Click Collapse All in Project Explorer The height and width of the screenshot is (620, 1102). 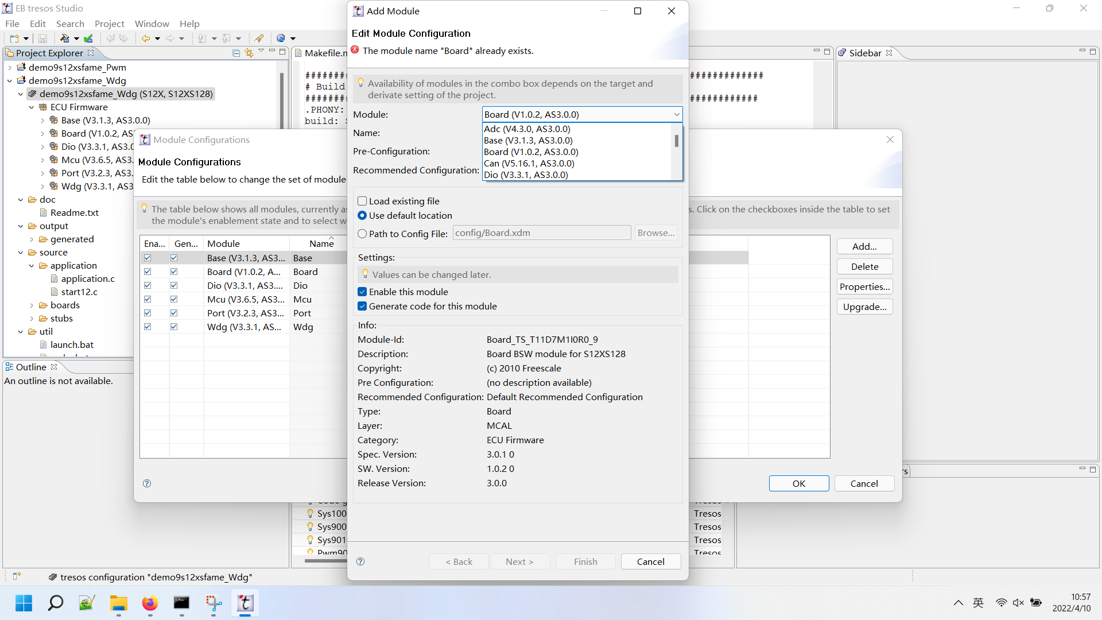pyautogui.click(x=236, y=53)
